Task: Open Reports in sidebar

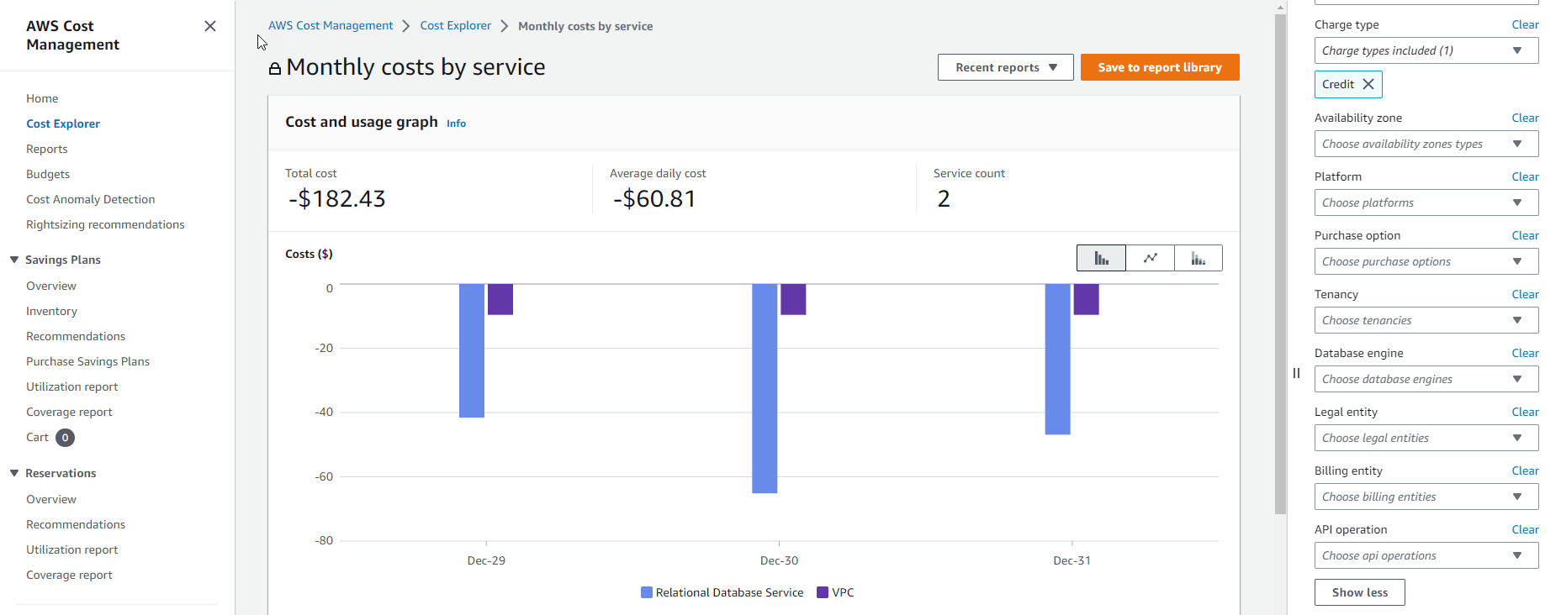Action: tap(47, 149)
